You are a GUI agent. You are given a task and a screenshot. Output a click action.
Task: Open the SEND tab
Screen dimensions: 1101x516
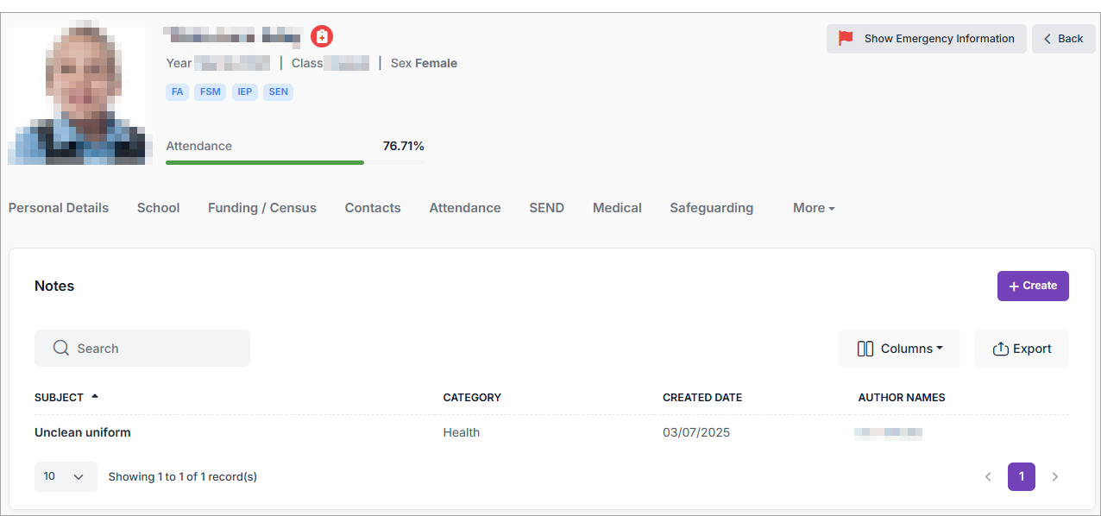pyautogui.click(x=546, y=208)
